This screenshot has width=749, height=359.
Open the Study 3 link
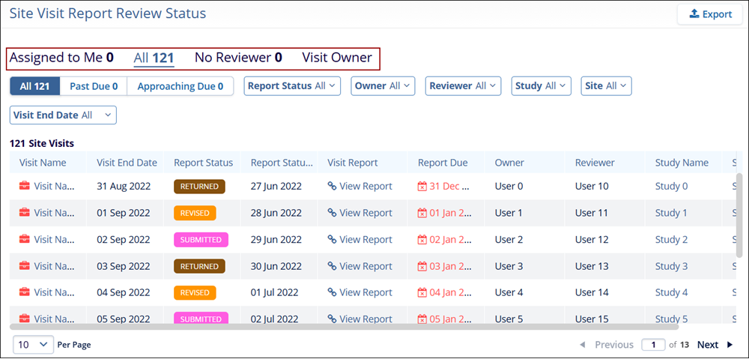(x=671, y=266)
